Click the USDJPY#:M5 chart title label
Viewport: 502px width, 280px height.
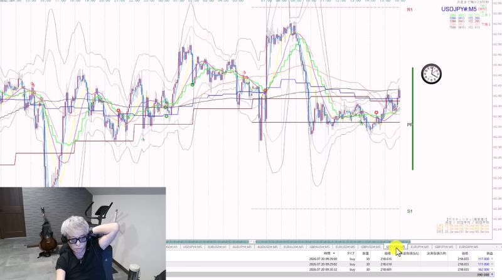pos(459,9)
